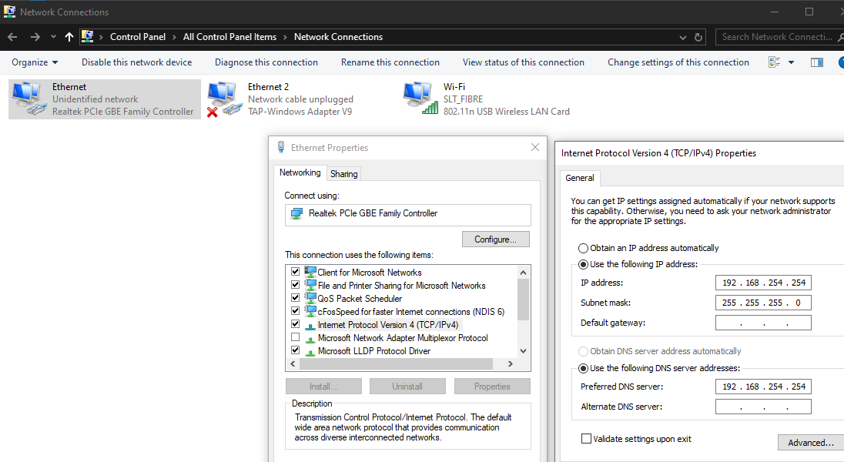Go up one folder level
The image size is (844, 462).
69,37
